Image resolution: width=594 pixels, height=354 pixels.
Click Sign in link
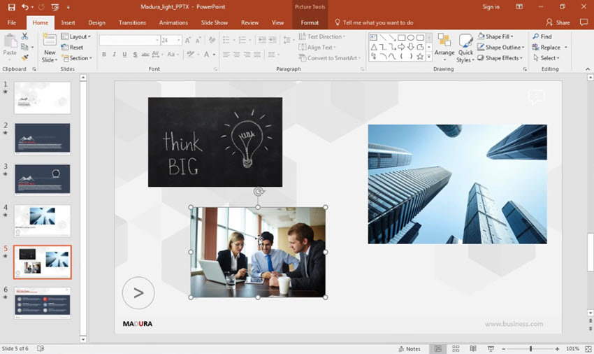coord(491,7)
